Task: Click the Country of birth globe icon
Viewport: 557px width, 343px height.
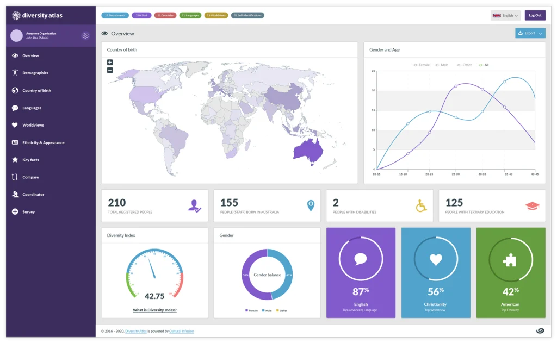Action: click(x=15, y=90)
